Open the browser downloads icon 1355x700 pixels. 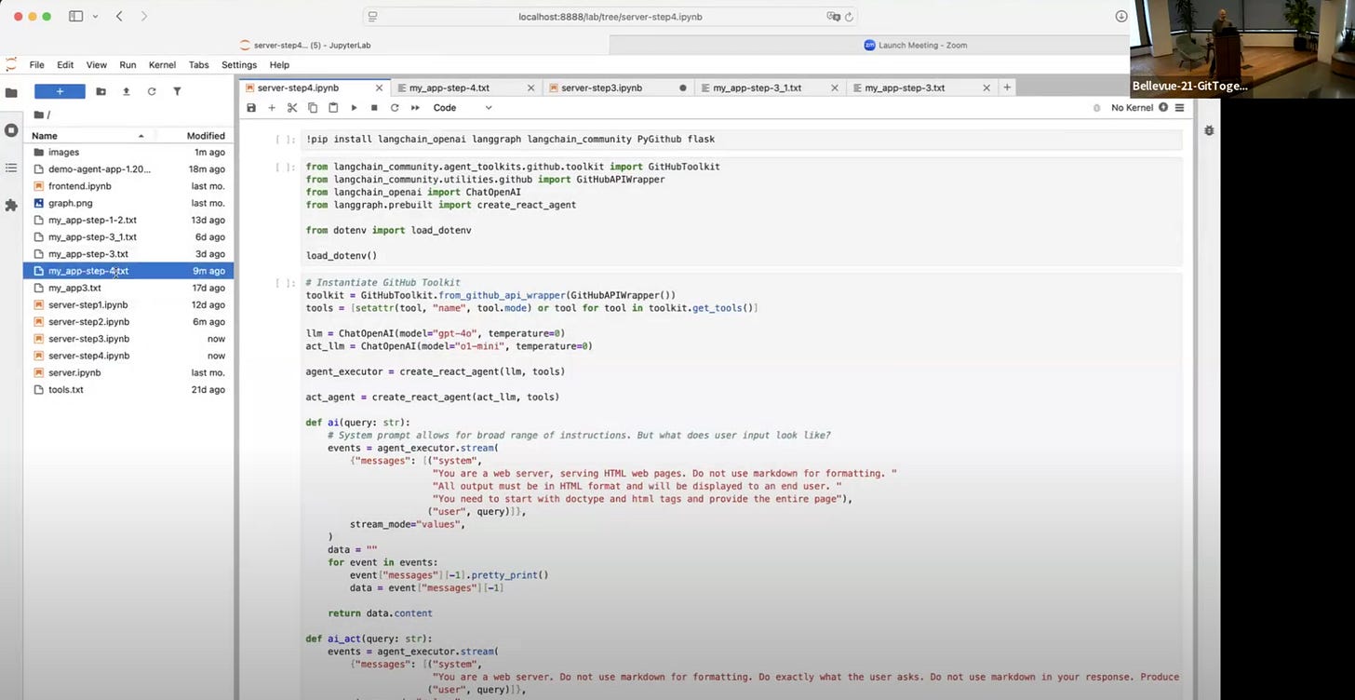[x=1121, y=17]
